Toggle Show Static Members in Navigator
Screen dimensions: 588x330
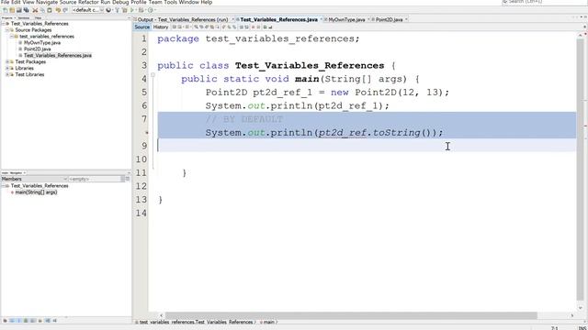click(x=18, y=321)
